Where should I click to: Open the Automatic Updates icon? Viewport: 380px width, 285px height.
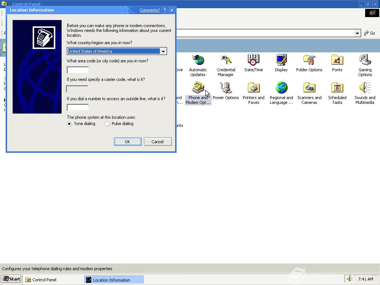tap(198, 65)
